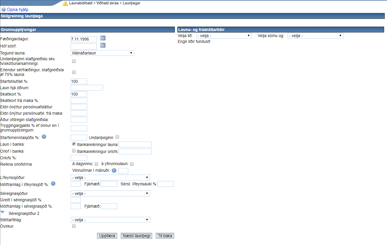Open the Opna hjálp link
387x245 pixels.
coord(17,10)
